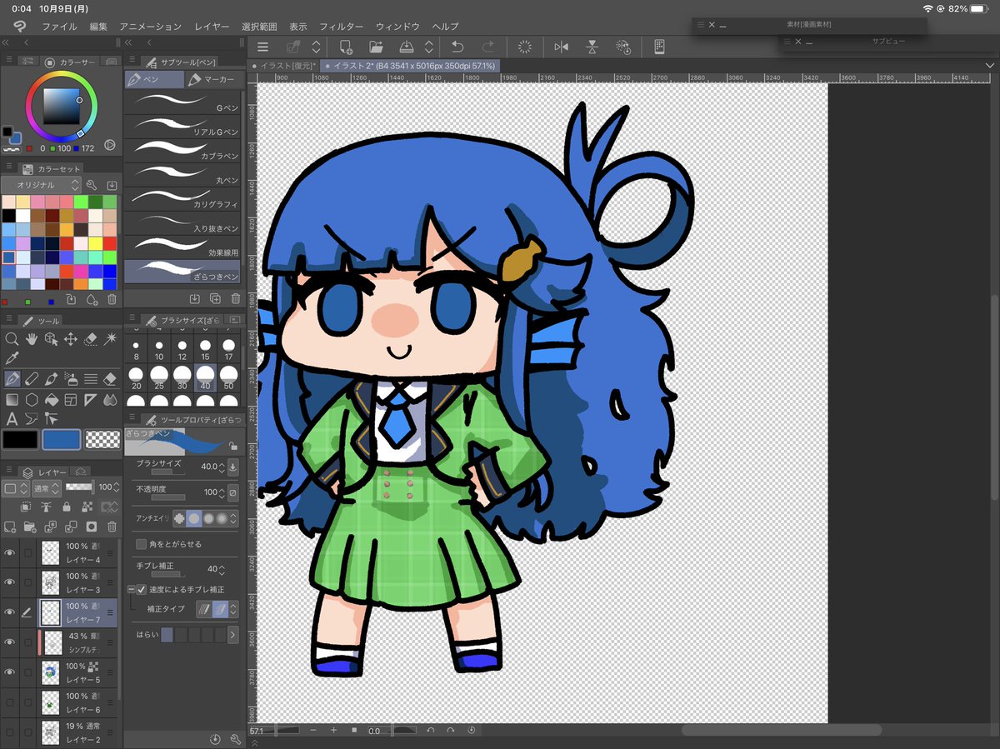Select the Zoom magnifier tool
1000x749 pixels.
click(12, 338)
